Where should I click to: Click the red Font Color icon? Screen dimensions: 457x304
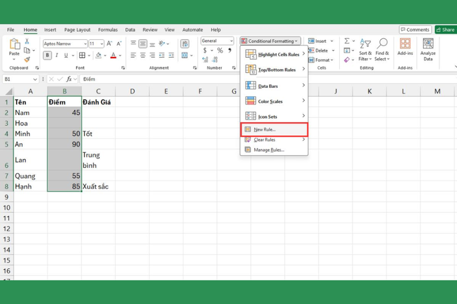pos(113,55)
